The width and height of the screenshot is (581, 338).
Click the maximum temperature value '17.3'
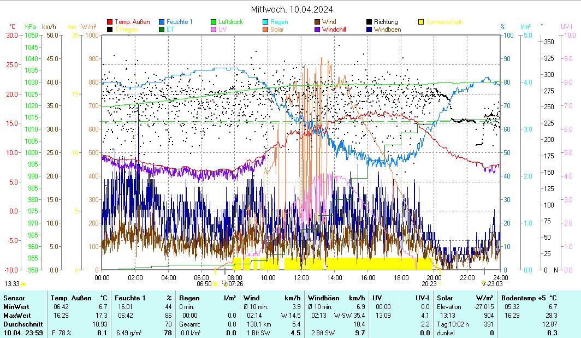pyautogui.click(x=102, y=316)
